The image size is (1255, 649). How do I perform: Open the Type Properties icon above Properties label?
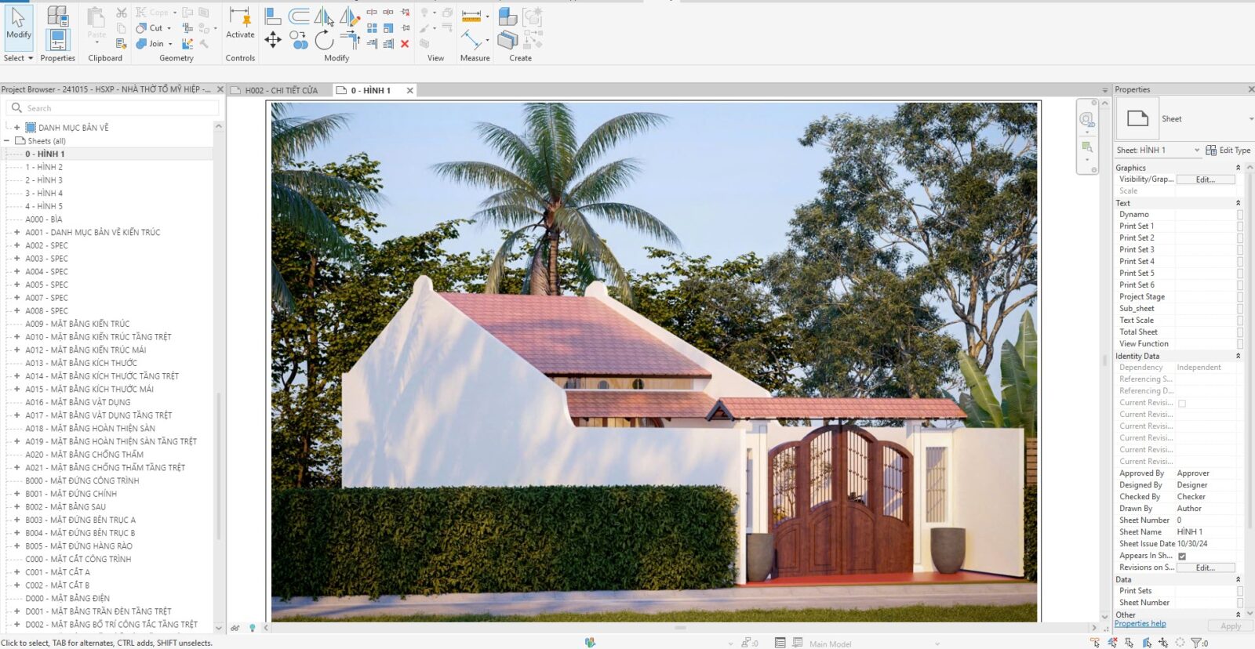pos(57,16)
